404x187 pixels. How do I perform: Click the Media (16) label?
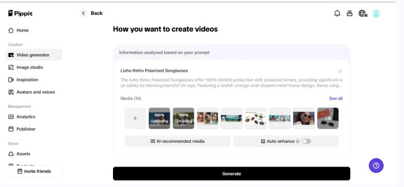tap(131, 98)
